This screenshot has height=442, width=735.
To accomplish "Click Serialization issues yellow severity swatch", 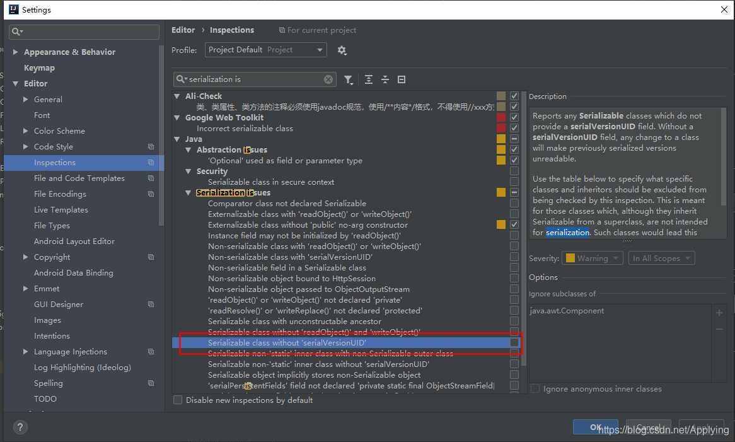I will click(x=501, y=192).
